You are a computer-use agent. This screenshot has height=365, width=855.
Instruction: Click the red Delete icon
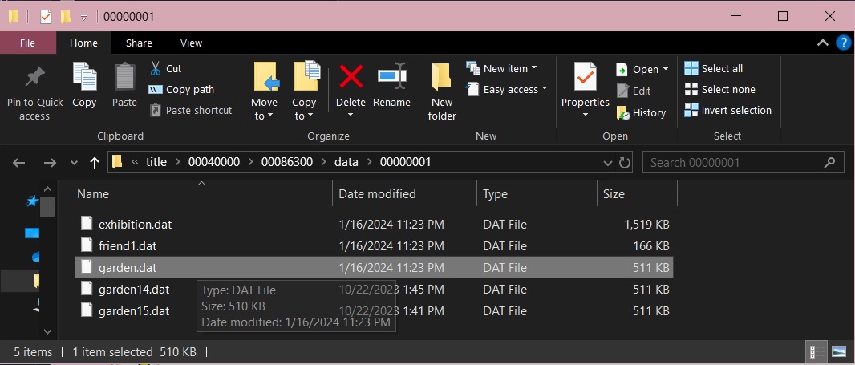coord(351,78)
